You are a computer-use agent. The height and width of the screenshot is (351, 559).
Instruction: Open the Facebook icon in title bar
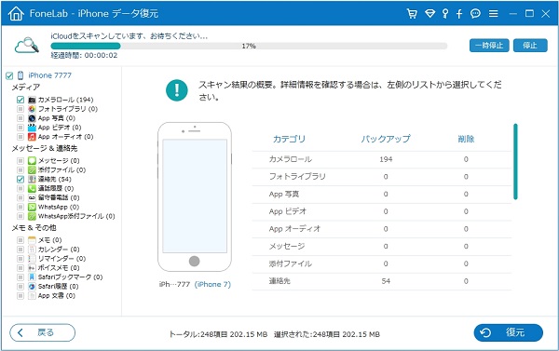459,14
